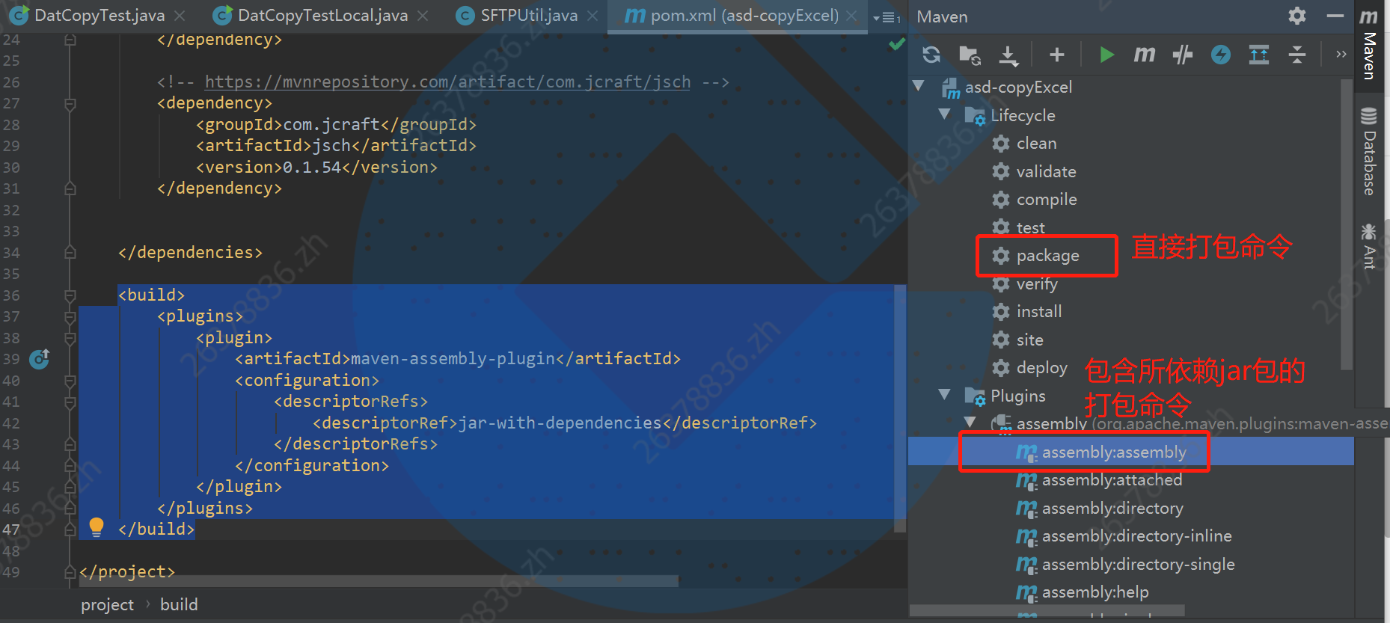Click the Execute Maven Goal icon
Screen dimensions: 1390x623
tap(1145, 55)
